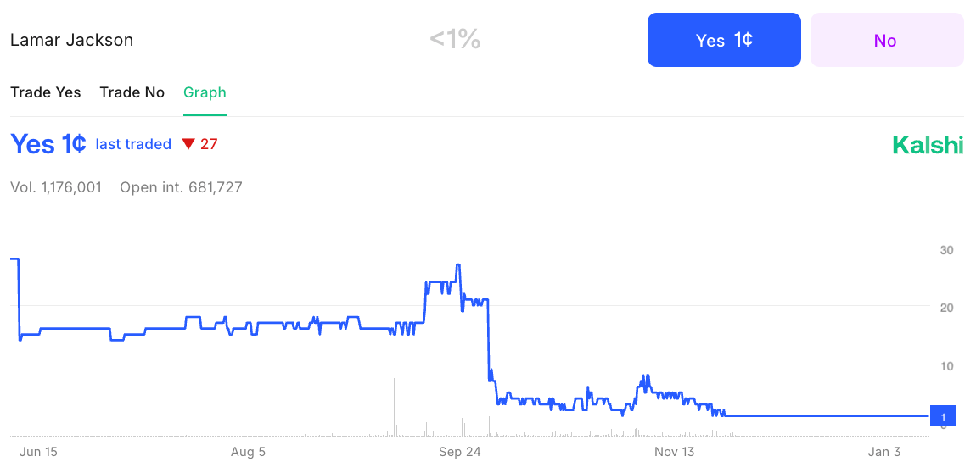
Task: Switch to the Trade No tab
Action: [x=132, y=92]
